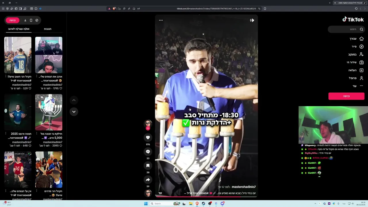Click the music note icon in browser toolbar
The image size is (368, 207).
(x=25, y=9)
